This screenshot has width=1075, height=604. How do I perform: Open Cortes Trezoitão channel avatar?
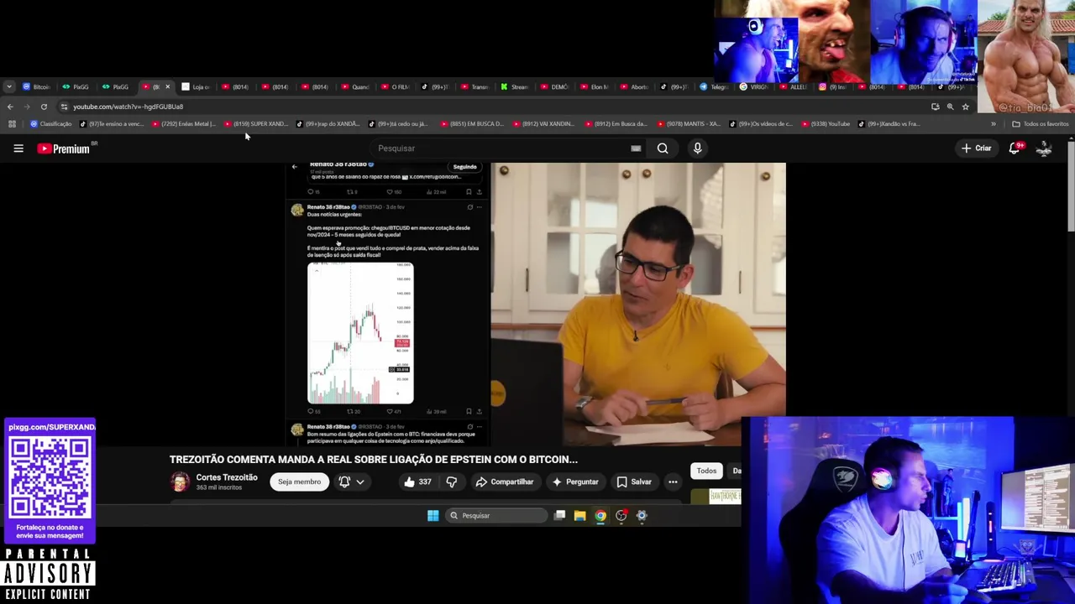[180, 482]
